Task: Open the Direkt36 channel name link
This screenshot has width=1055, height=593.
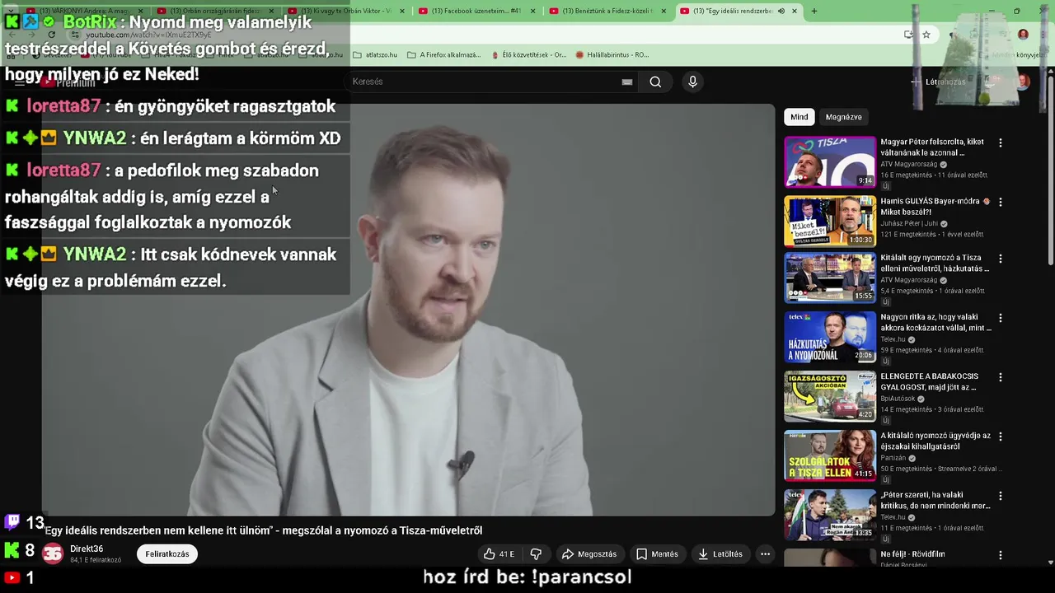Action: click(87, 549)
